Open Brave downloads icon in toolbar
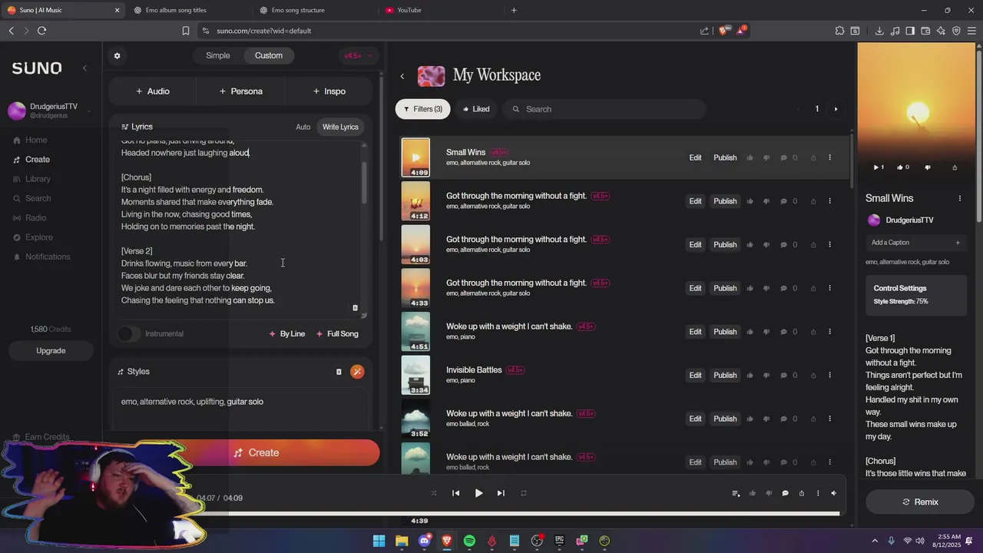This screenshot has width=983, height=553. pos(879,31)
